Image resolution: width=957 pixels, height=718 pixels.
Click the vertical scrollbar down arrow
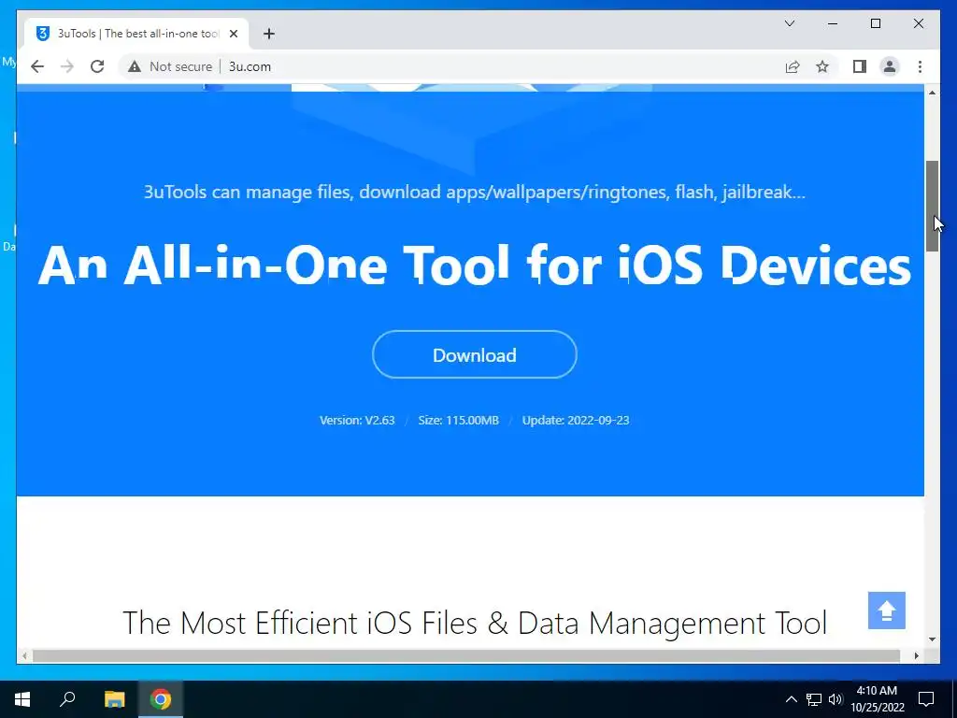(x=932, y=639)
